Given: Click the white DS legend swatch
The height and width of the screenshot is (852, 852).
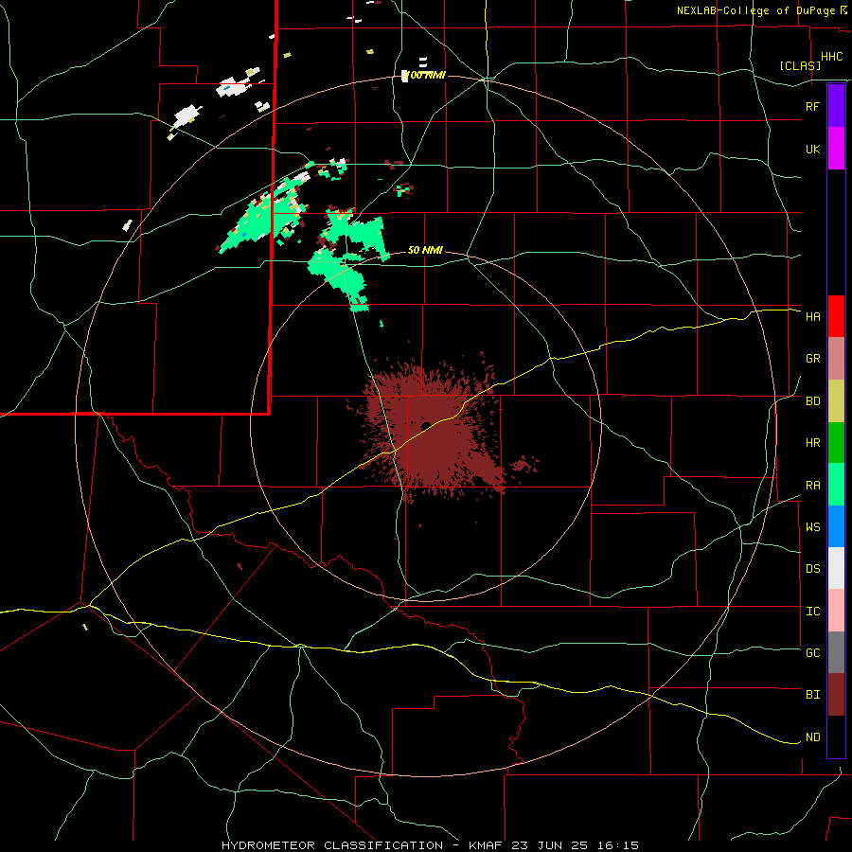Looking at the screenshot, I should pos(836,568).
